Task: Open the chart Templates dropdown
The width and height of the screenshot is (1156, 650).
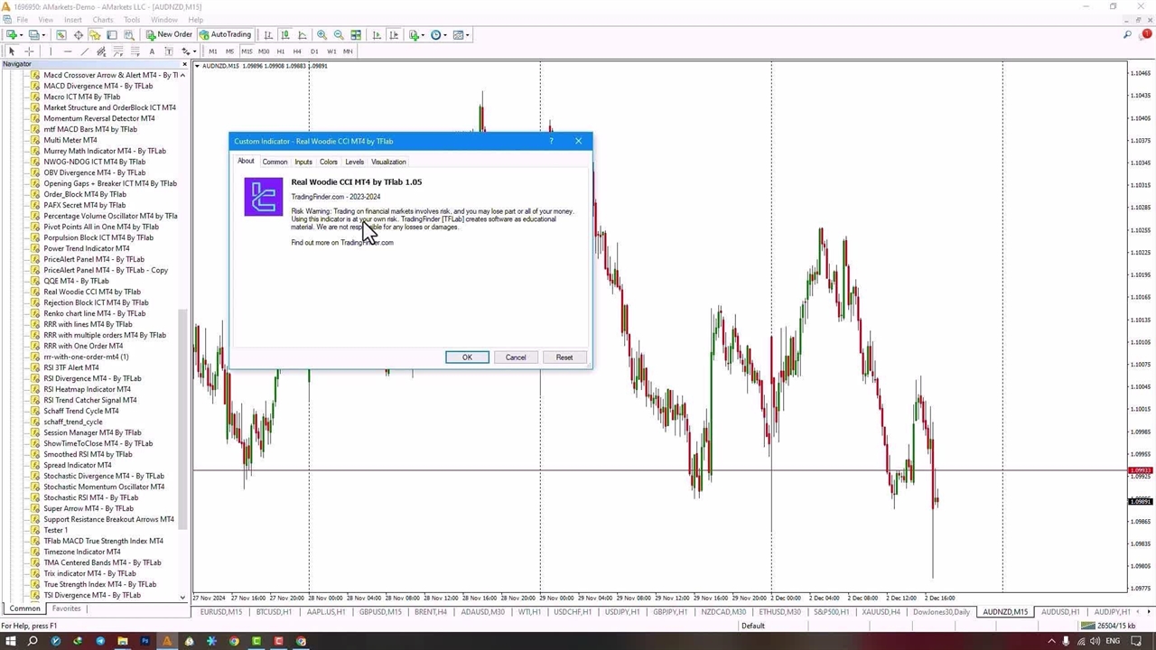Action: pyautogui.click(x=461, y=35)
